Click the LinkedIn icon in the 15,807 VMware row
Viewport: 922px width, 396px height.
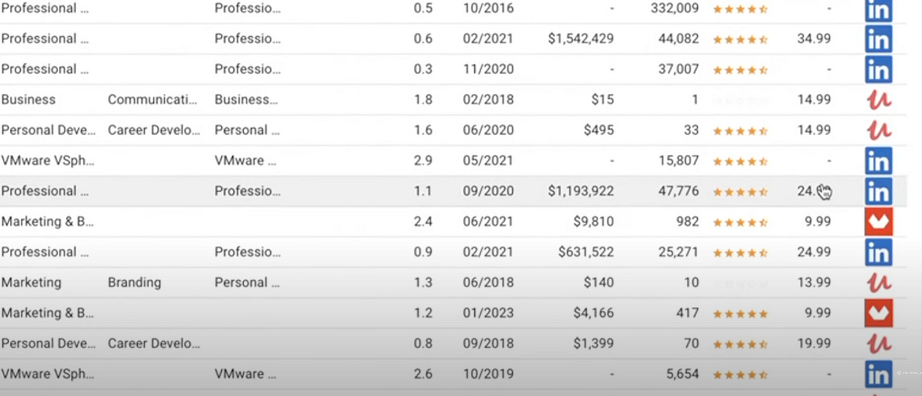878,161
